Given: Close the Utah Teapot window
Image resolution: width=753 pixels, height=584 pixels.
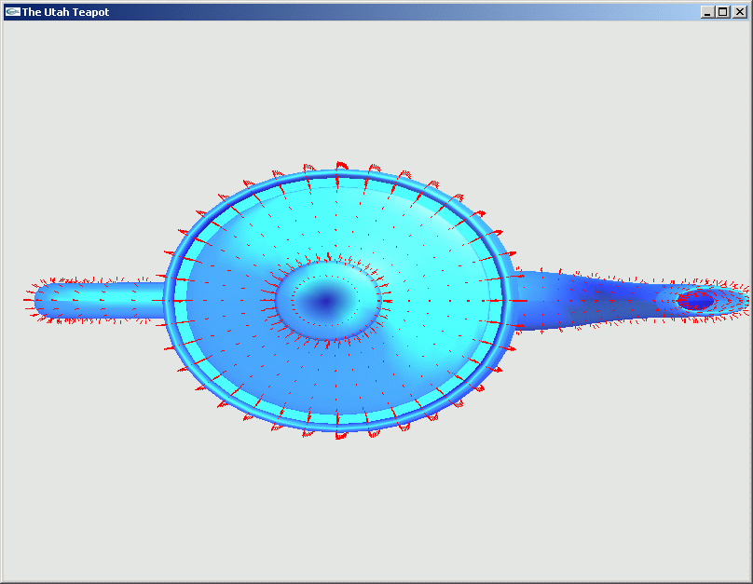Looking at the screenshot, I should (740, 12).
